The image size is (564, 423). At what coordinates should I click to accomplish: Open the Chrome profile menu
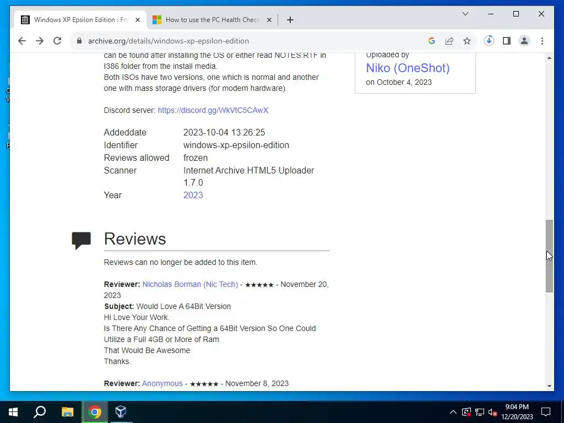[524, 41]
